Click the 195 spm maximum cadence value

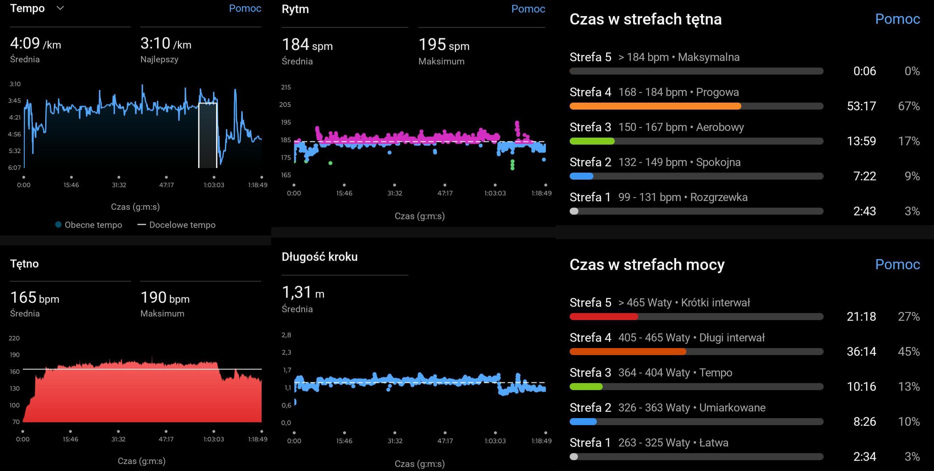pyautogui.click(x=444, y=45)
